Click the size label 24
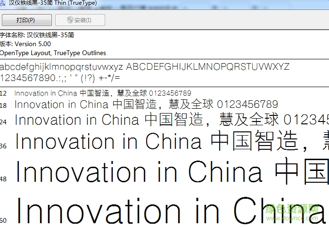Image resolution: width=329 pixels, height=227 pixels. (3, 122)
